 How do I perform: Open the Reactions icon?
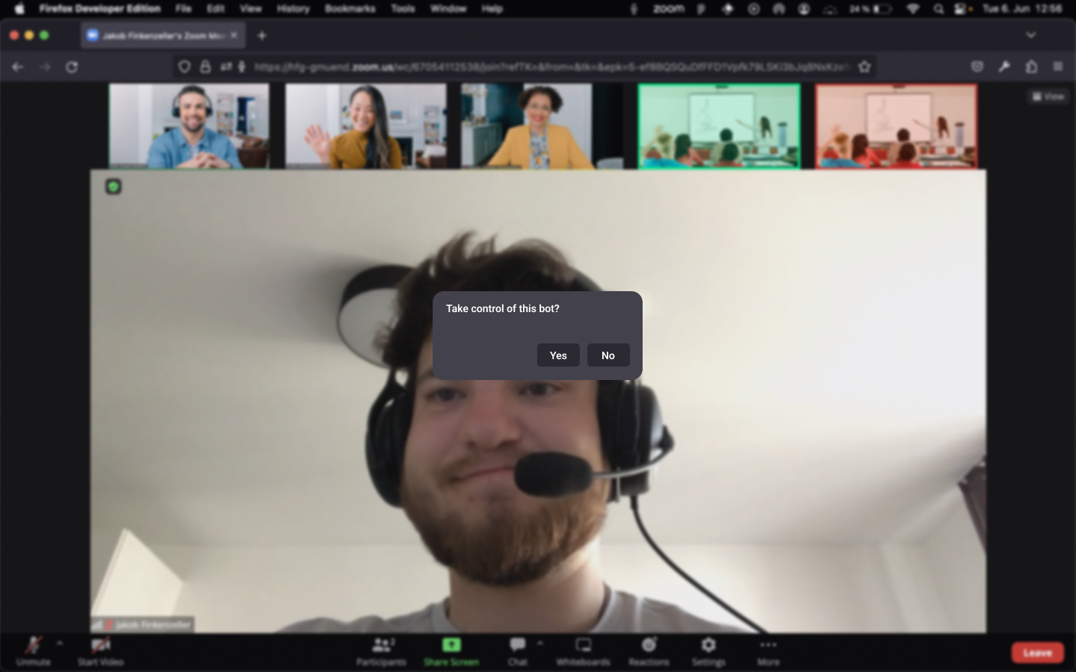click(649, 644)
